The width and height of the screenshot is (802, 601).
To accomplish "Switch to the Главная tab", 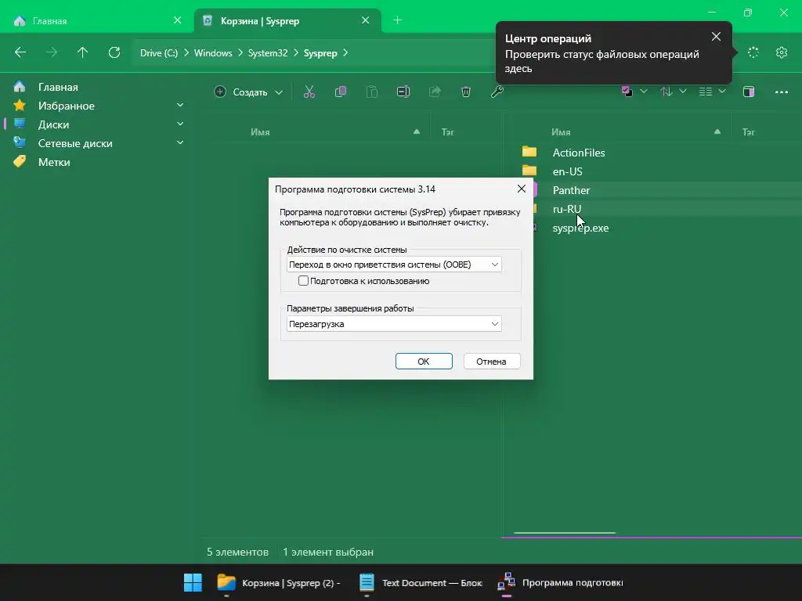I will click(x=96, y=20).
